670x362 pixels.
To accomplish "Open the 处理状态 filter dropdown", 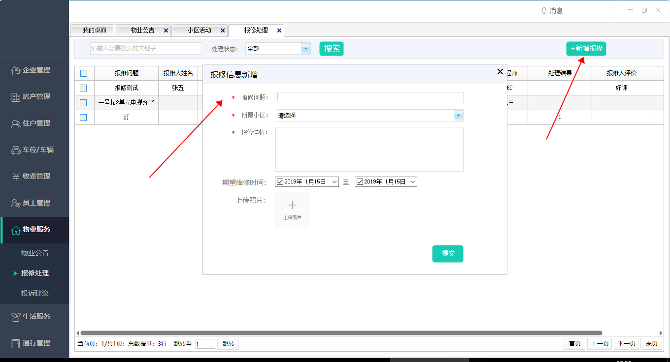I will tap(305, 49).
